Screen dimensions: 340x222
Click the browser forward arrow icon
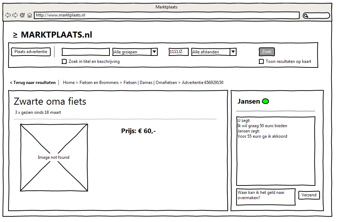(15, 15)
